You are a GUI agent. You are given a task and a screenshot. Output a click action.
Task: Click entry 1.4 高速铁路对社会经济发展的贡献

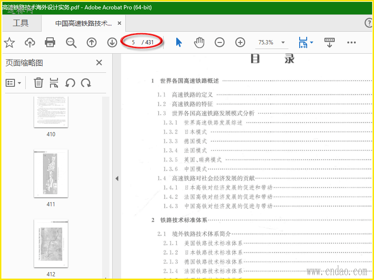tap(206, 178)
